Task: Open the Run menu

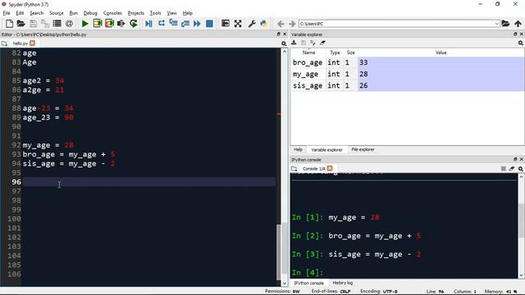Action: click(x=73, y=13)
